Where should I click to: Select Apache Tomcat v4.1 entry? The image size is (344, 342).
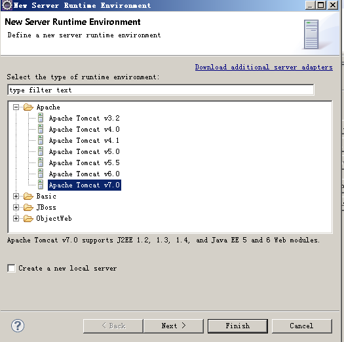(x=85, y=140)
